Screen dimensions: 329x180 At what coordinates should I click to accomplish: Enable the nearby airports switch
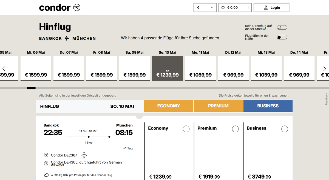282,37
